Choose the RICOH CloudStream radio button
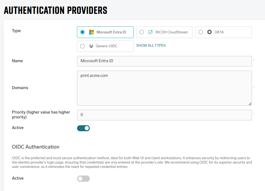265x191 pixels. (142, 32)
